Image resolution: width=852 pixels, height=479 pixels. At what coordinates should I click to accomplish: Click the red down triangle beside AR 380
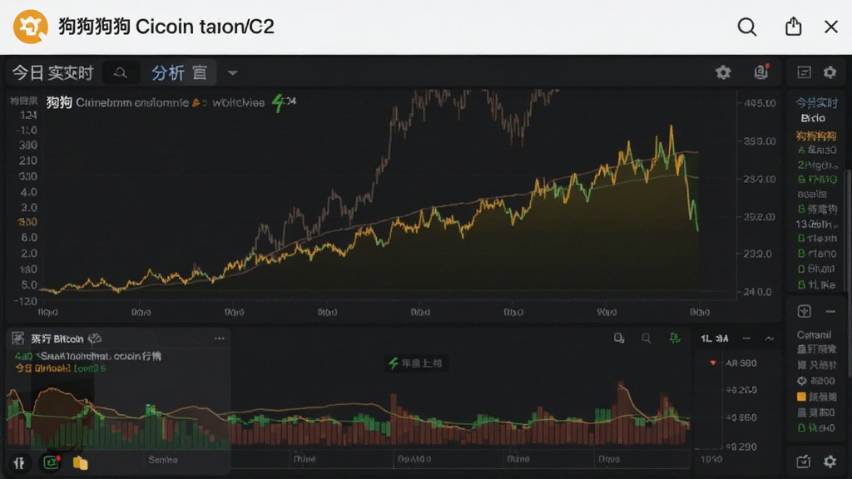(713, 363)
